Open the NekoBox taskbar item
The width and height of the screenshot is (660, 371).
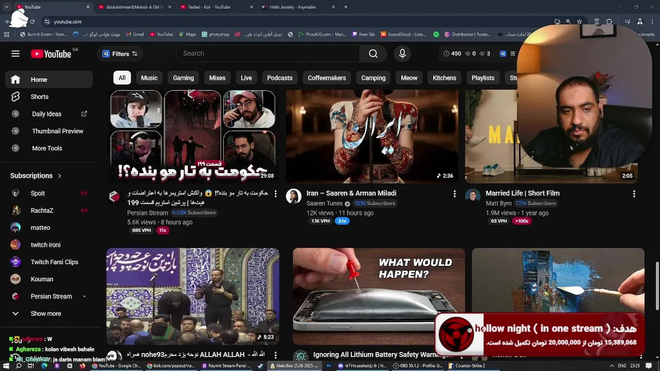294,366
